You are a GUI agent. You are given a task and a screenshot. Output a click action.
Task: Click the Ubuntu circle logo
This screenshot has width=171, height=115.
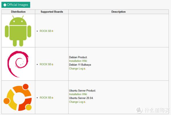point(18,97)
